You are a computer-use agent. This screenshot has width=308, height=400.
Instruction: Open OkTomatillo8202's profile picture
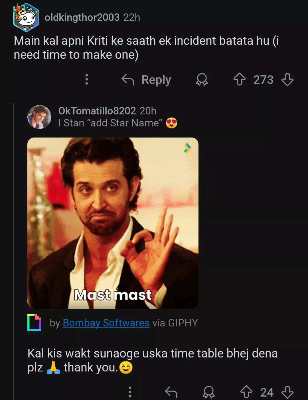point(39,117)
